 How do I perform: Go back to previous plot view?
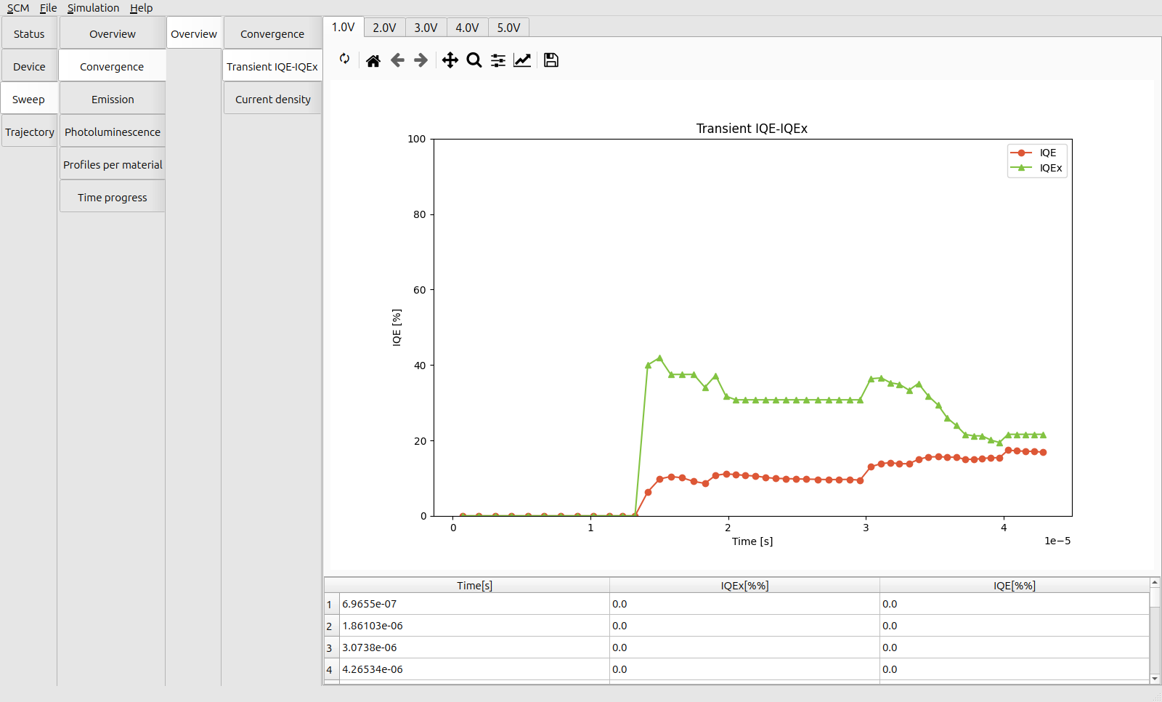coord(397,60)
